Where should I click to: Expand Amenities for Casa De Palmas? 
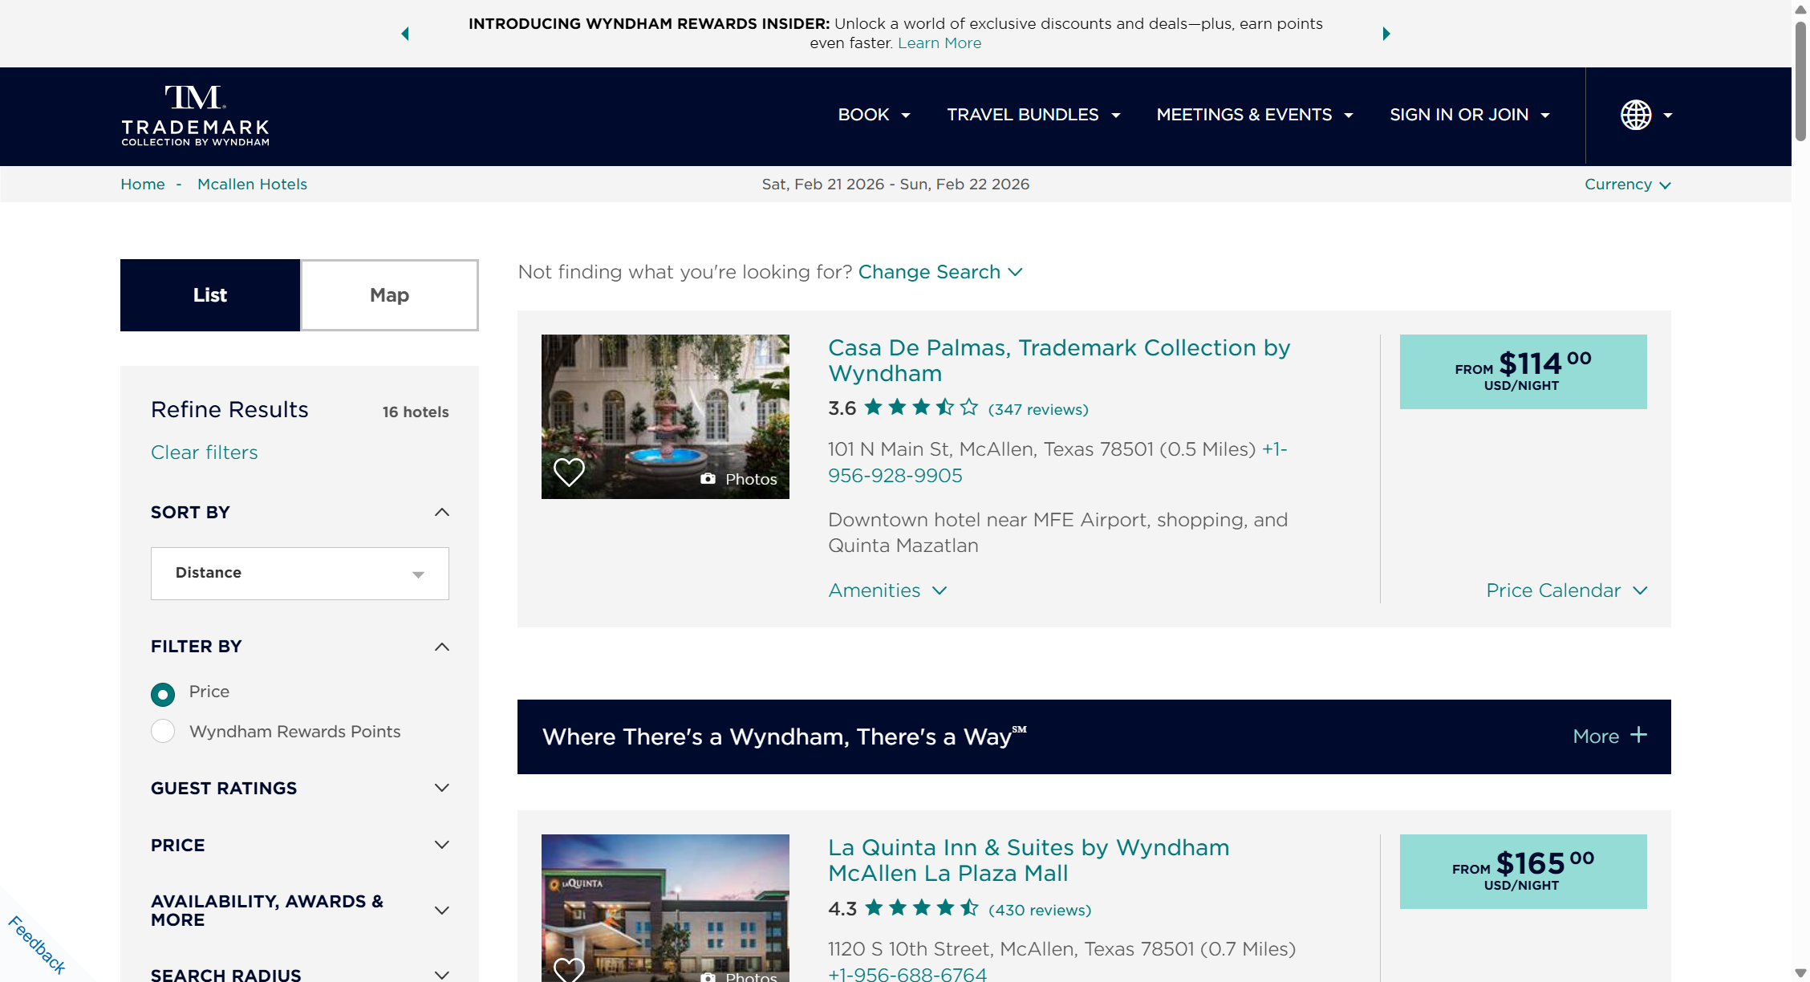(887, 590)
